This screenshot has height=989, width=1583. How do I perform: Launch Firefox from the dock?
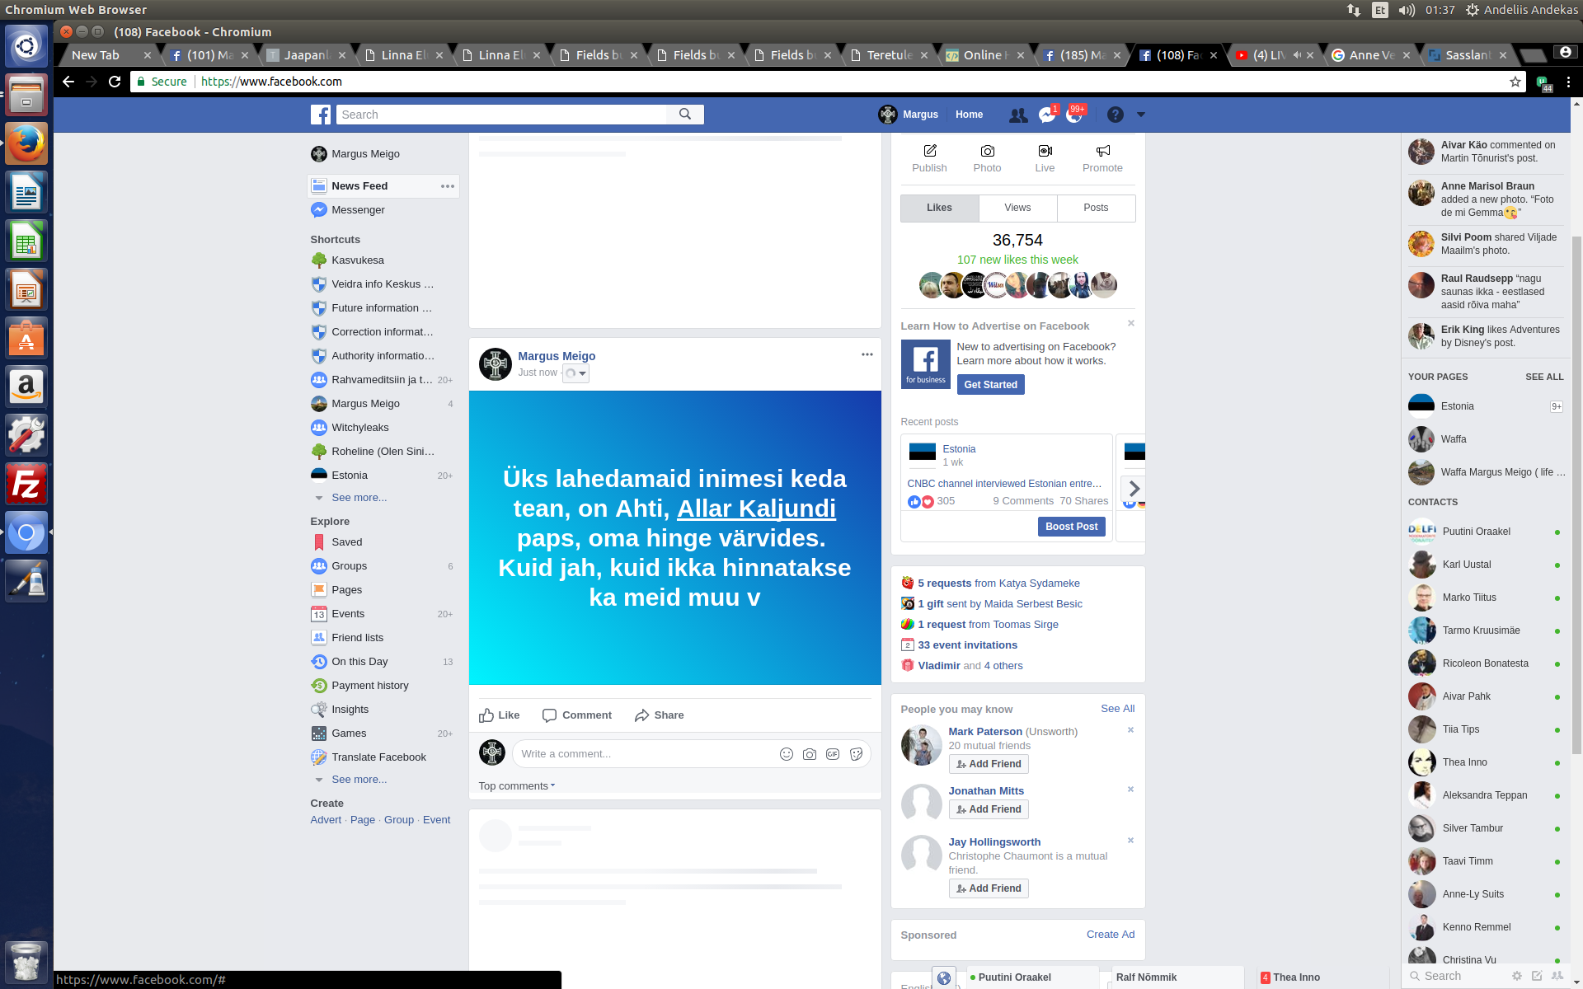26,144
